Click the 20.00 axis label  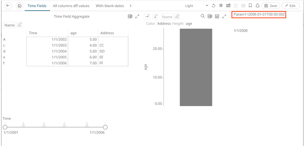pyautogui.click(x=157, y=49)
